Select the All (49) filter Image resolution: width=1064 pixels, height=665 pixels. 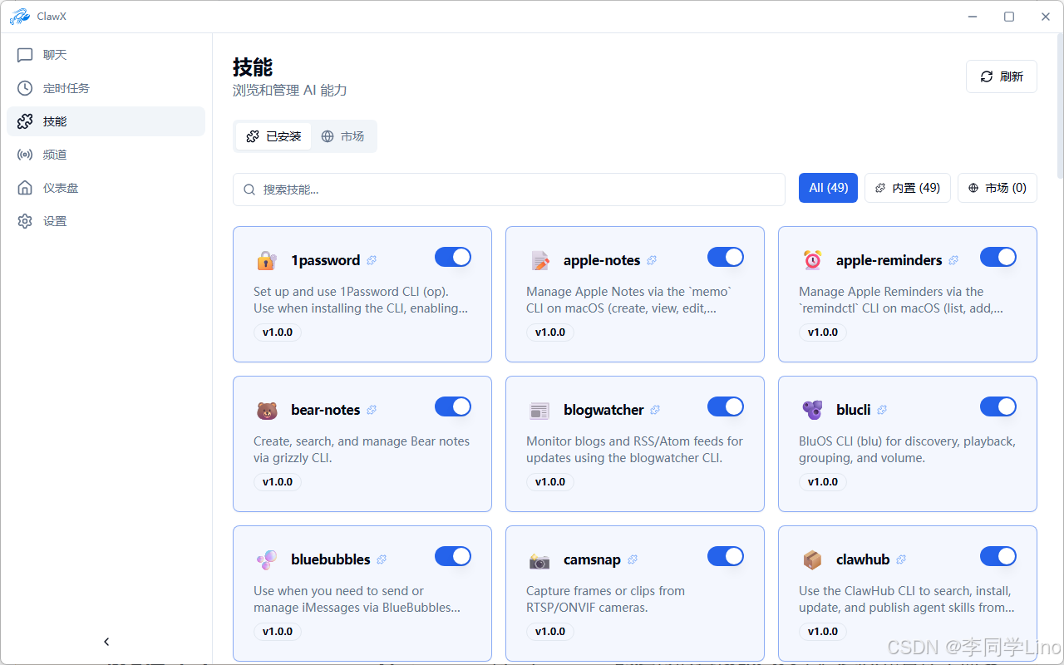(828, 188)
